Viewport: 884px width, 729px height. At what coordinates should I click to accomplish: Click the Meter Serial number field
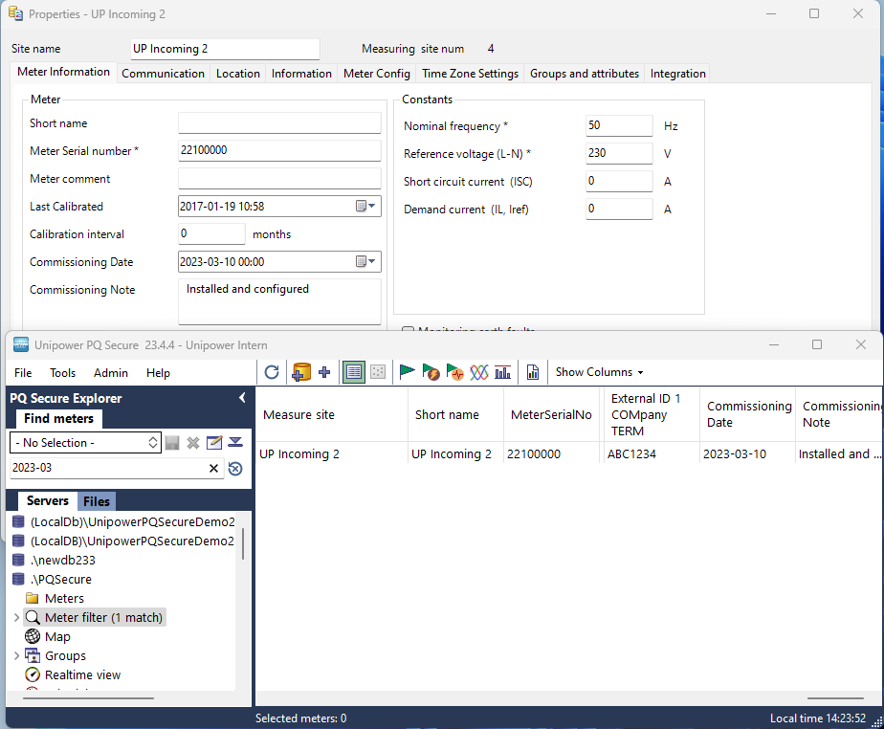tap(279, 150)
